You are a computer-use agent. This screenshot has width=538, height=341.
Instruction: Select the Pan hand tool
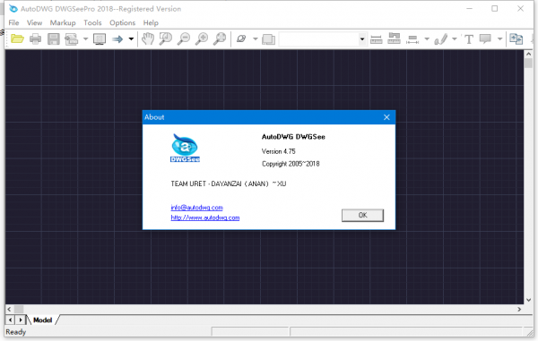[x=148, y=38]
